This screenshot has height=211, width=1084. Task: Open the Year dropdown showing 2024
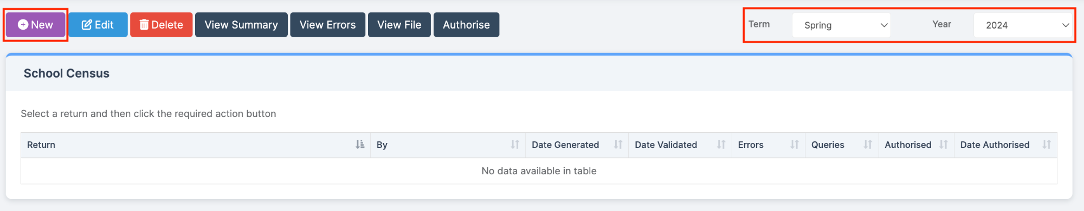tap(1023, 25)
